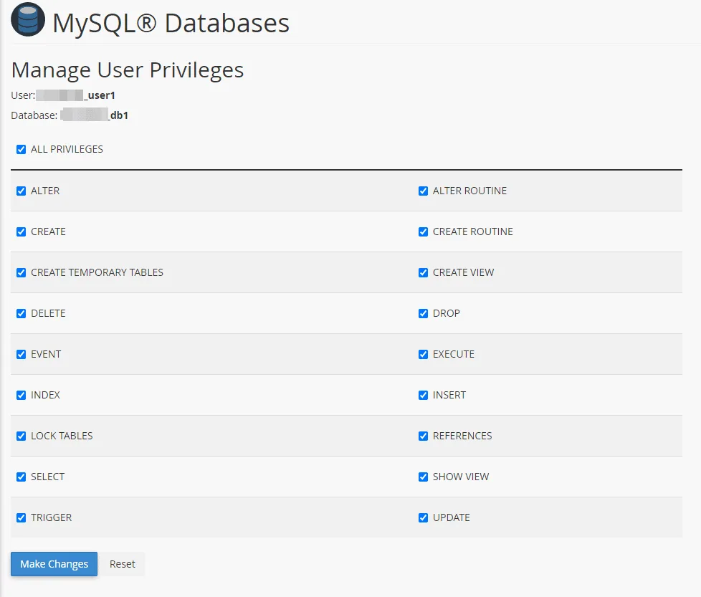Uncheck the REFERENCES privilege checkbox
701x597 pixels.
tap(423, 436)
